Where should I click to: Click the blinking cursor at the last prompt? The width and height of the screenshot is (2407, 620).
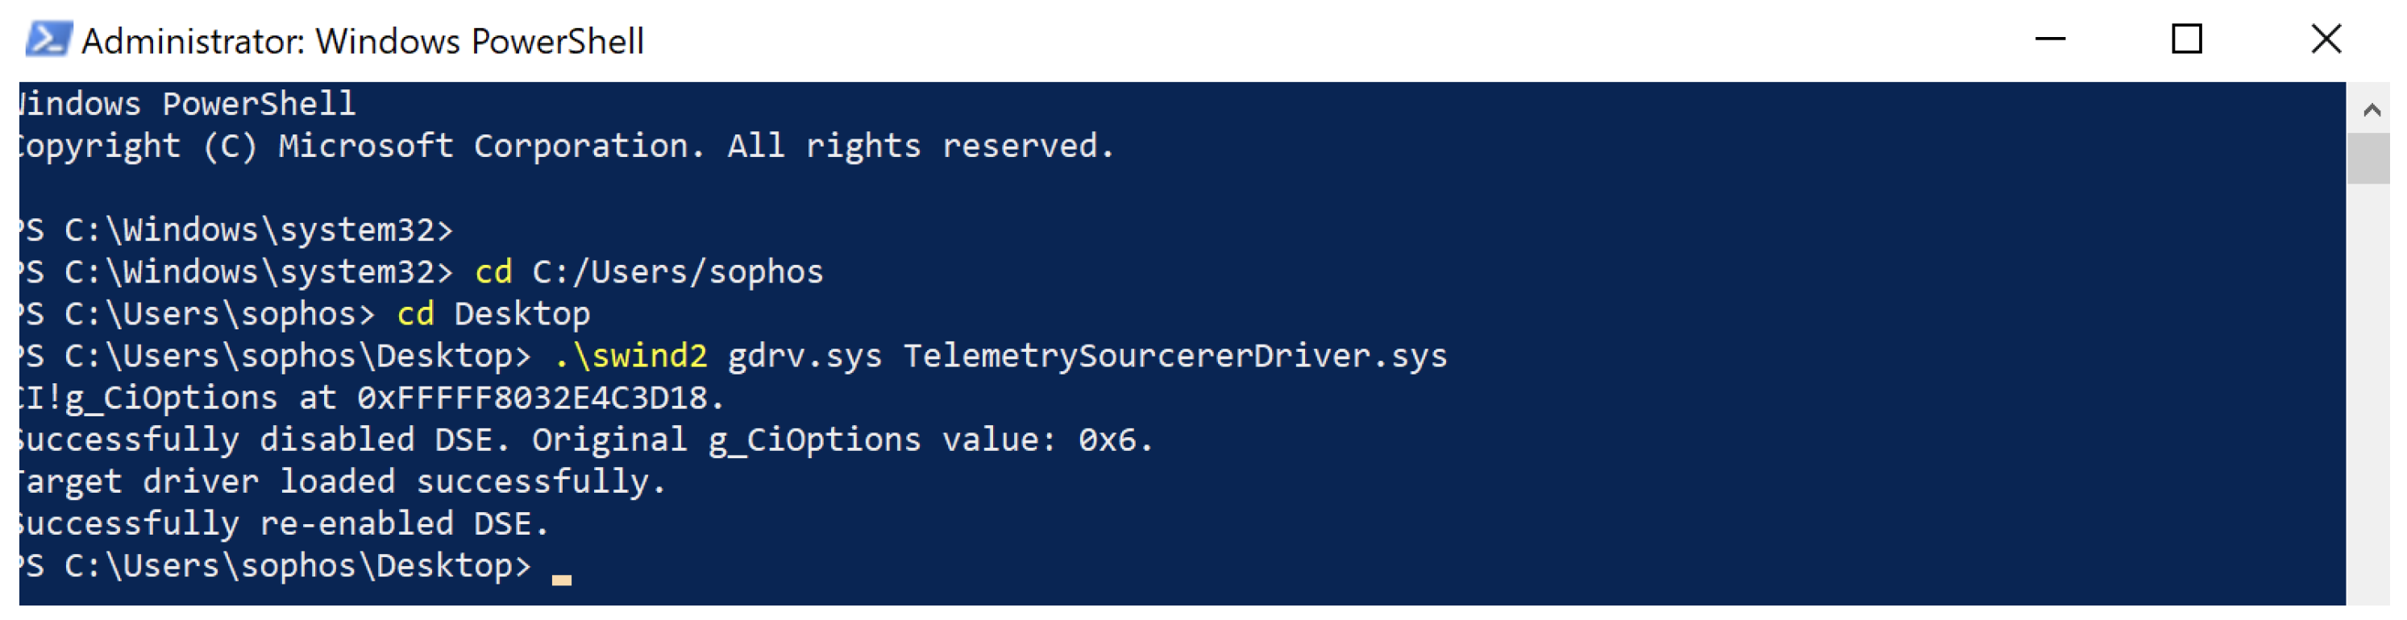tap(562, 579)
